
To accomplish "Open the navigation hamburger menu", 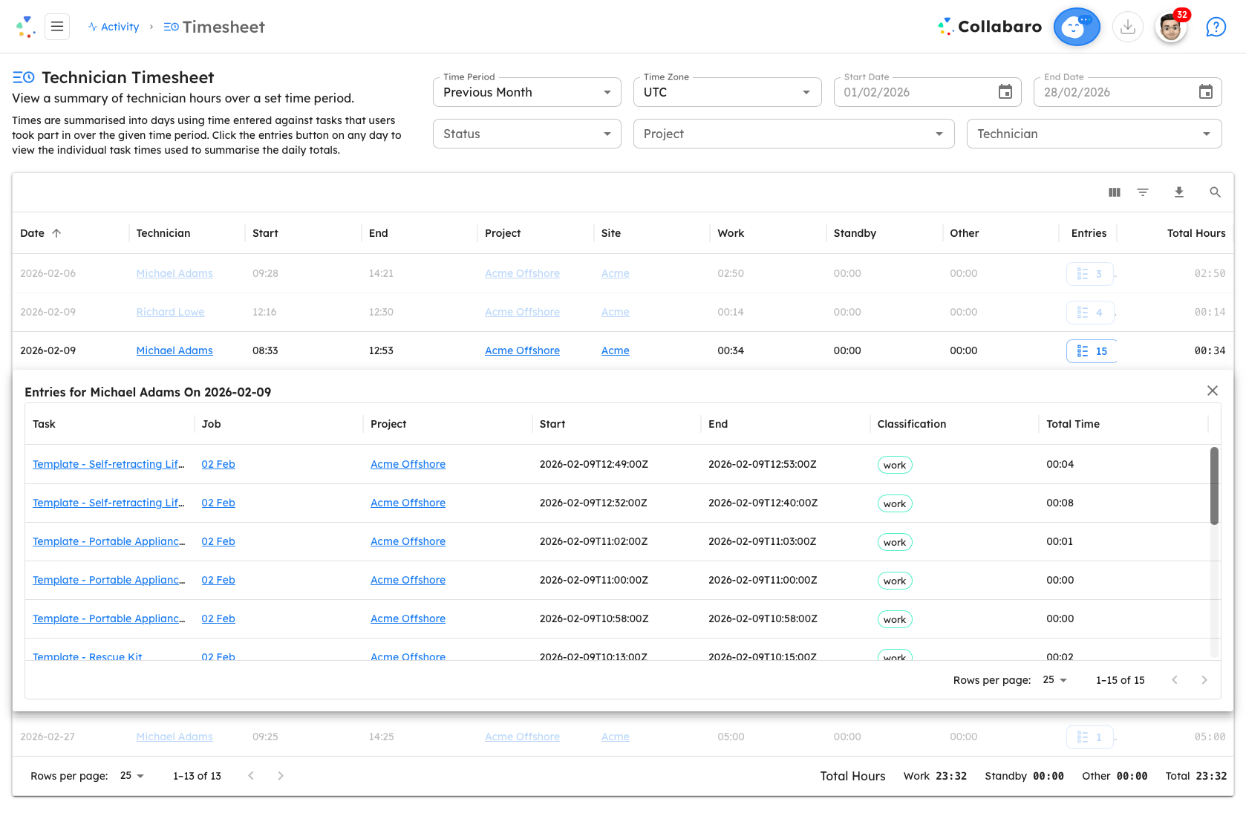I will (x=57, y=26).
